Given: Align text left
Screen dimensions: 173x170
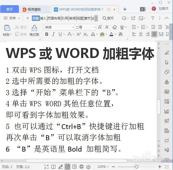Looking at the screenshot, I should (134, 34).
